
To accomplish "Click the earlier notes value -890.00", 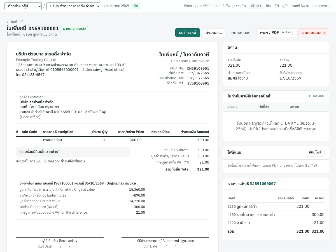I will pos(139,195).
